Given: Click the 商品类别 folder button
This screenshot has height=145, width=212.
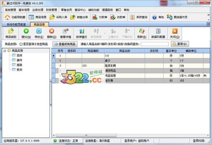Looking at the screenshot, I should click(x=11, y=34).
